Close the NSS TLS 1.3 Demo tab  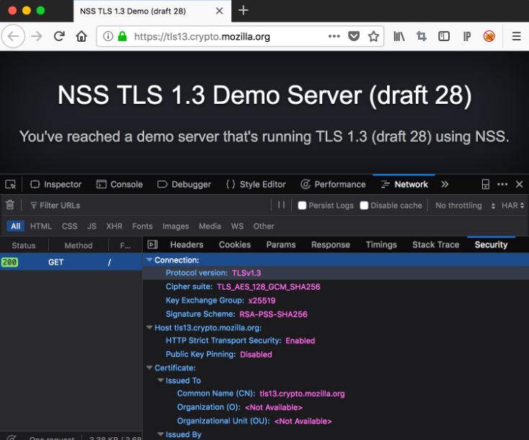click(x=219, y=11)
